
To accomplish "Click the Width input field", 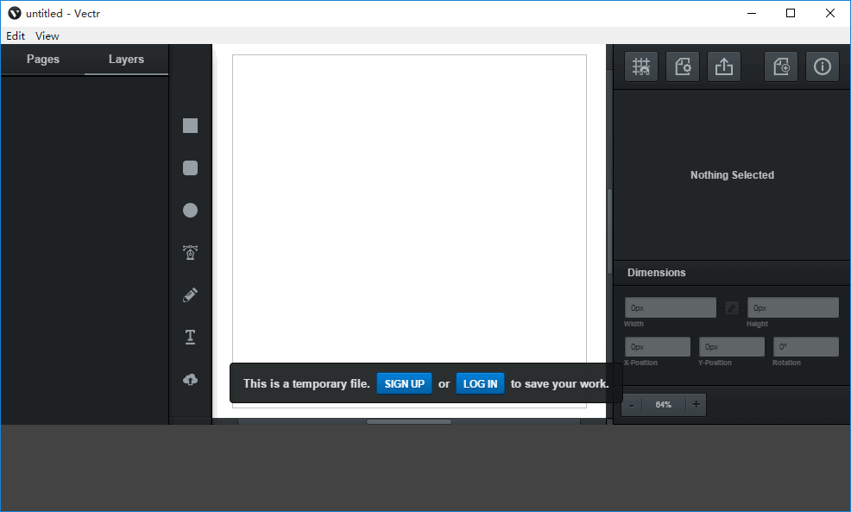I will pos(671,308).
